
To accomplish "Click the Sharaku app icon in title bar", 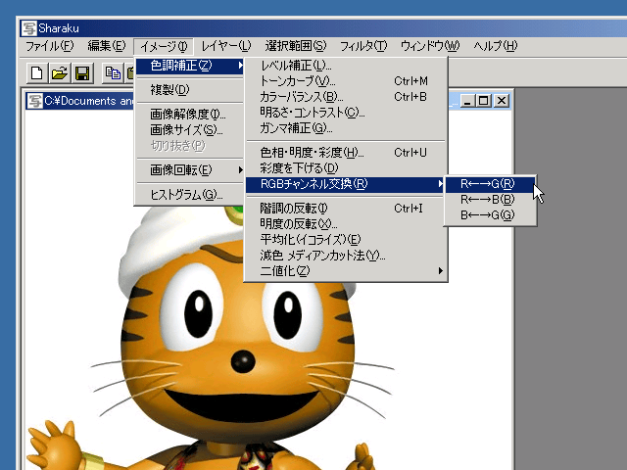I will point(29,28).
